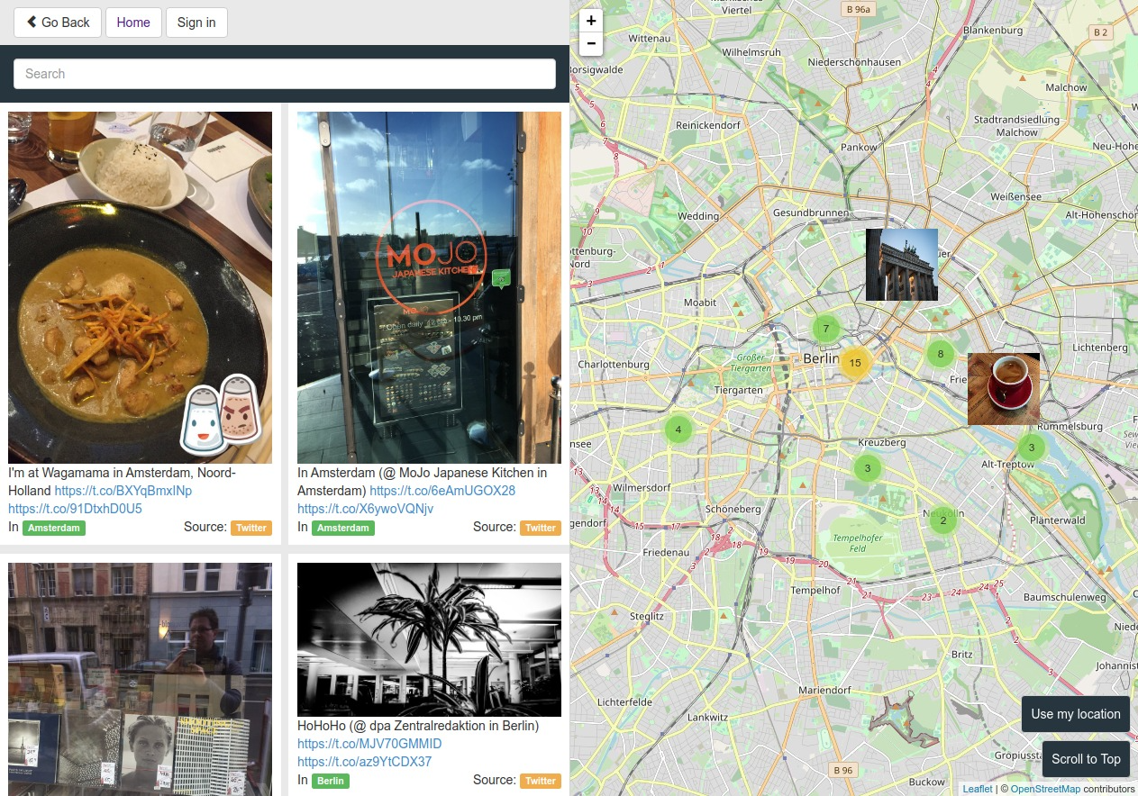Viewport: 1138px width, 796px height.
Task: Expand the green cluster marker showing 7
Action: [825, 329]
